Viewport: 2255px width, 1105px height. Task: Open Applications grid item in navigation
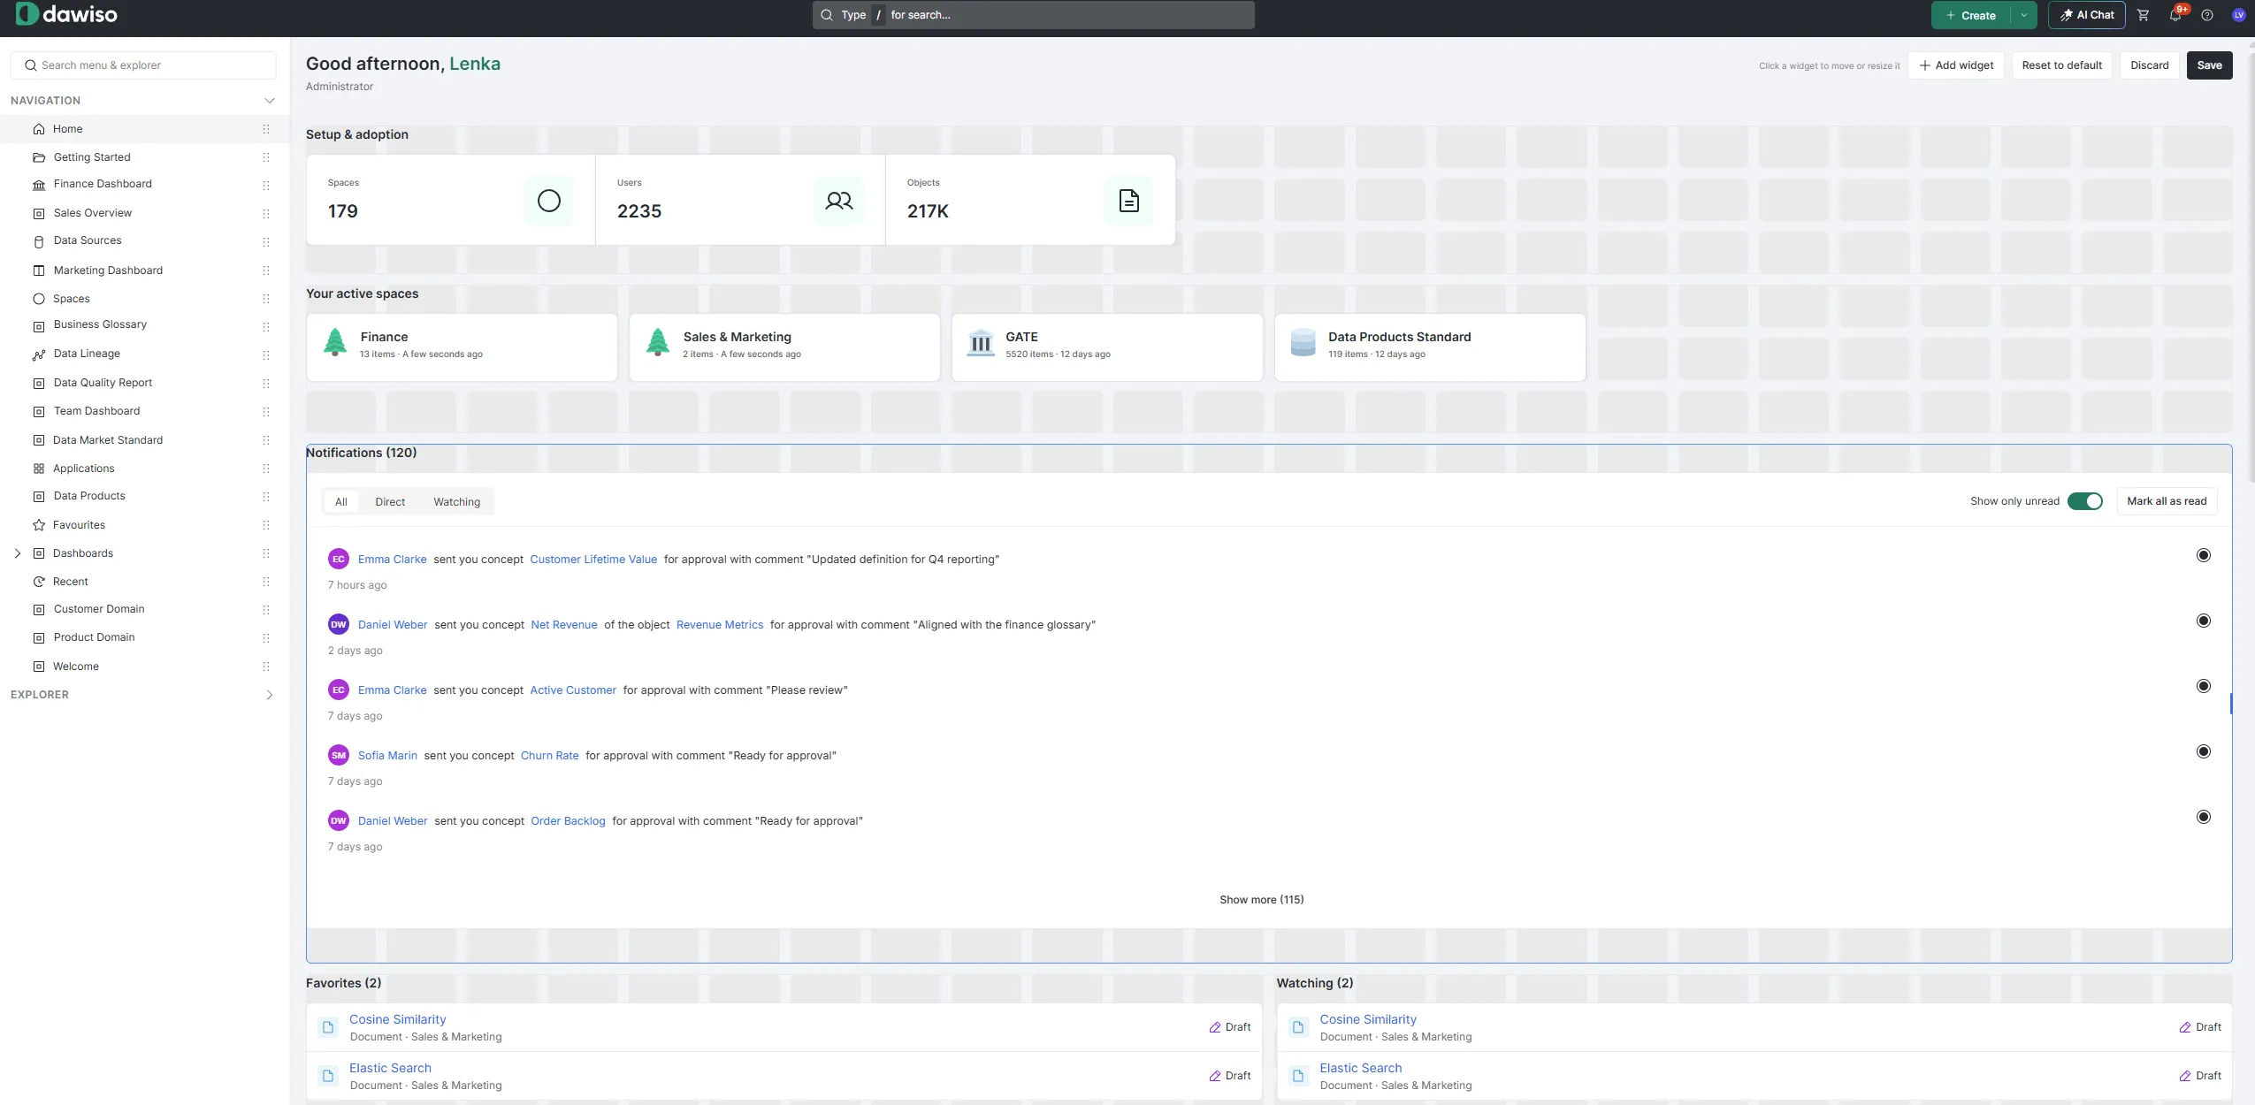click(x=84, y=469)
